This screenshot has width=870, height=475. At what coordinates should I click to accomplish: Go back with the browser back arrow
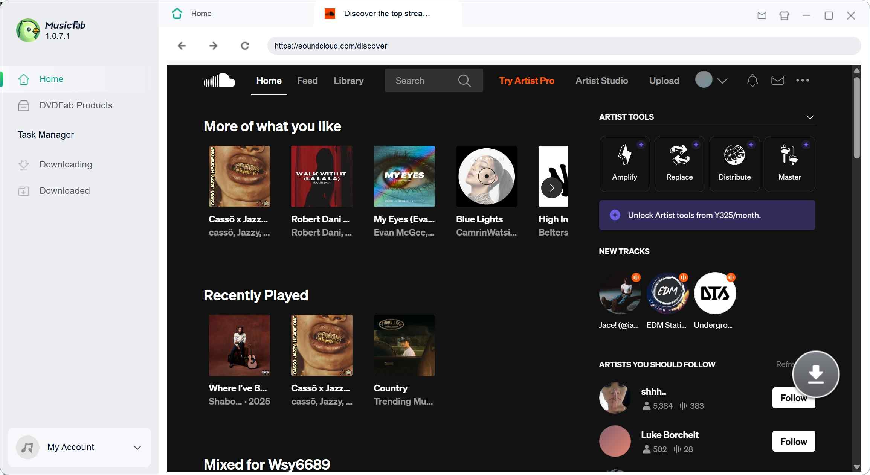pyautogui.click(x=182, y=46)
